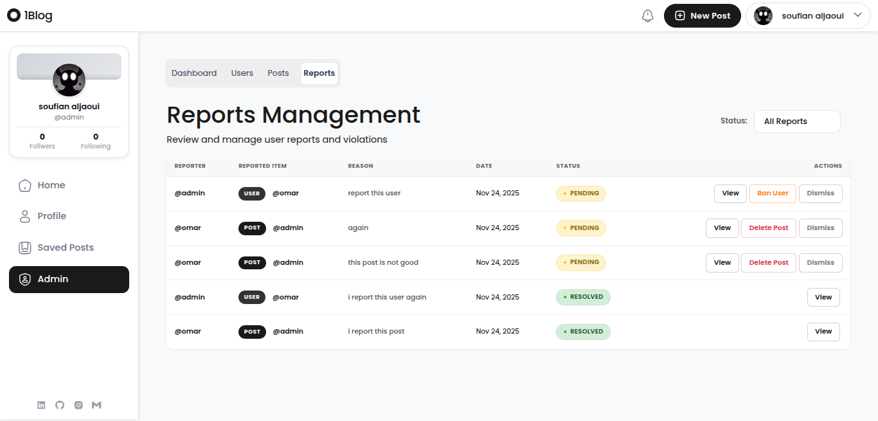The image size is (878, 421).
Task: Click the ACTIONS column header
Action: click(828, 166)
